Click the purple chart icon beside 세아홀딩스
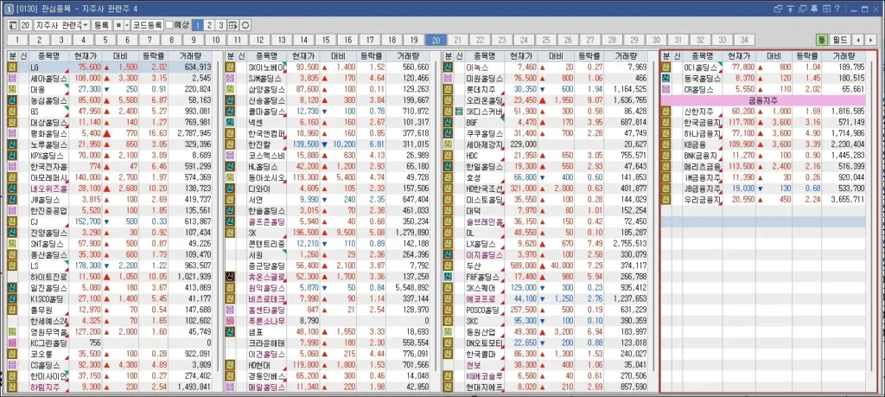This screenshot has height=397, width=885. coord(12,78)
